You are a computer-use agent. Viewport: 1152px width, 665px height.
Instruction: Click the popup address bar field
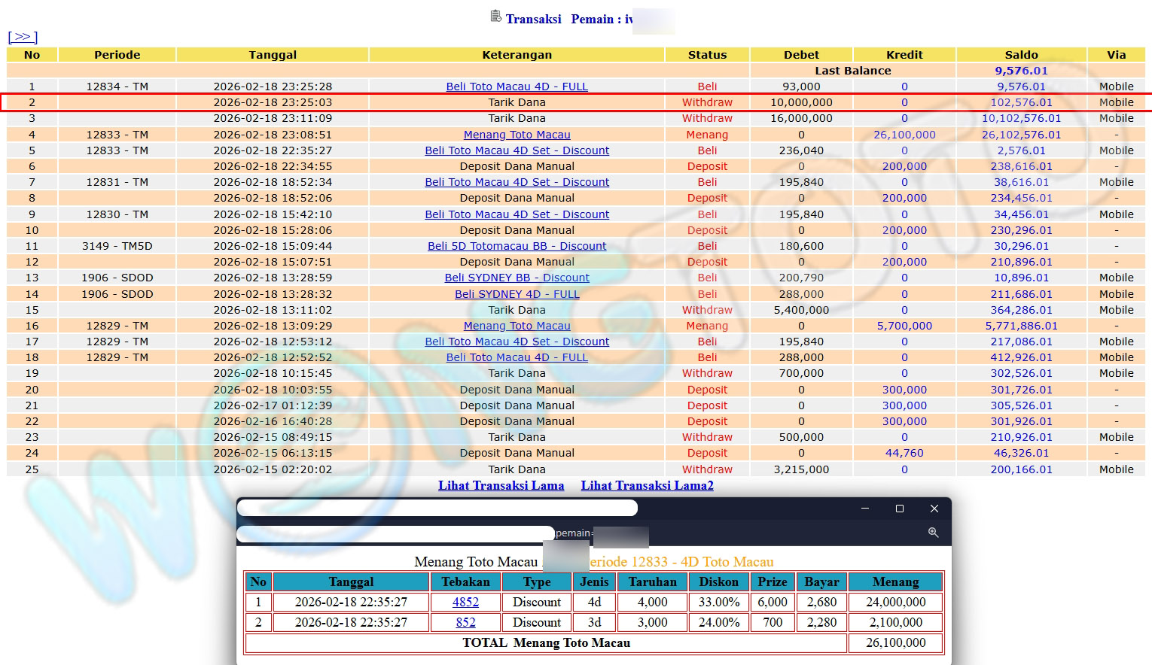[395, 533]
